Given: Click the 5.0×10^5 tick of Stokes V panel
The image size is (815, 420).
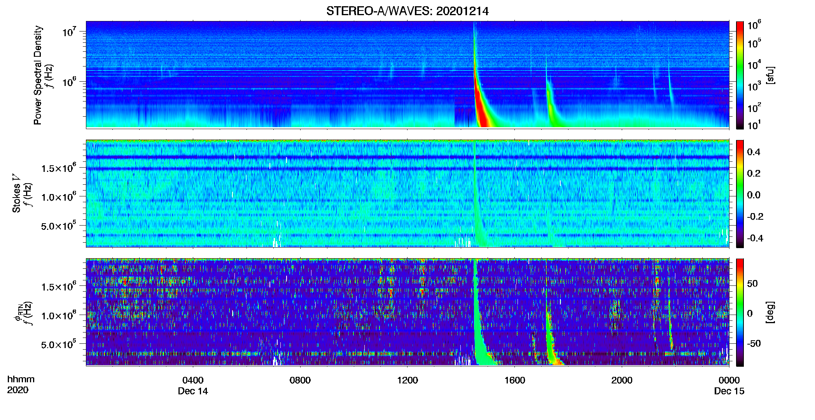Looking at the screenshot, I should [x=59, y=225].
